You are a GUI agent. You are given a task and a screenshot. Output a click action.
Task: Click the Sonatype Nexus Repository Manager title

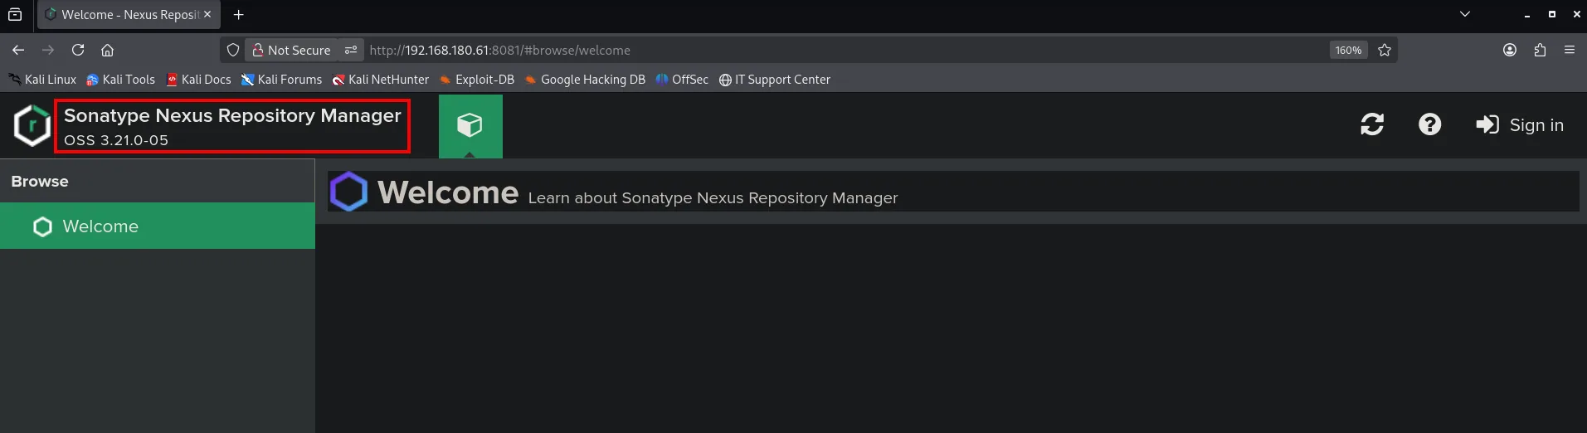[232, 115]
